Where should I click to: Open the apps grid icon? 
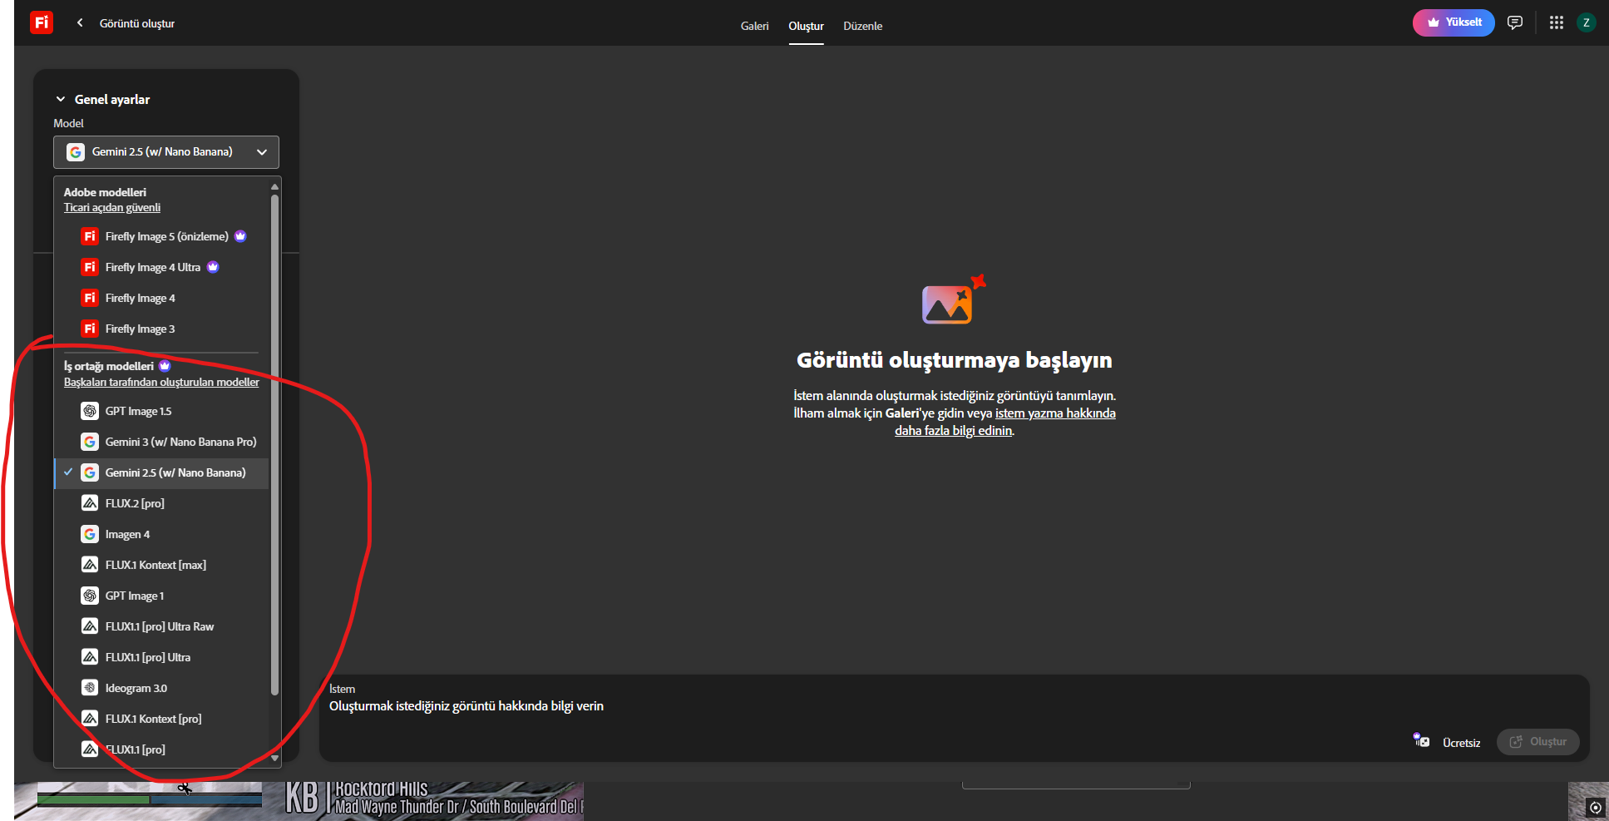tap(1557, 22)
